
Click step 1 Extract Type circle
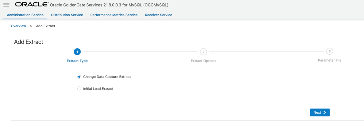[x=77, y=52]
